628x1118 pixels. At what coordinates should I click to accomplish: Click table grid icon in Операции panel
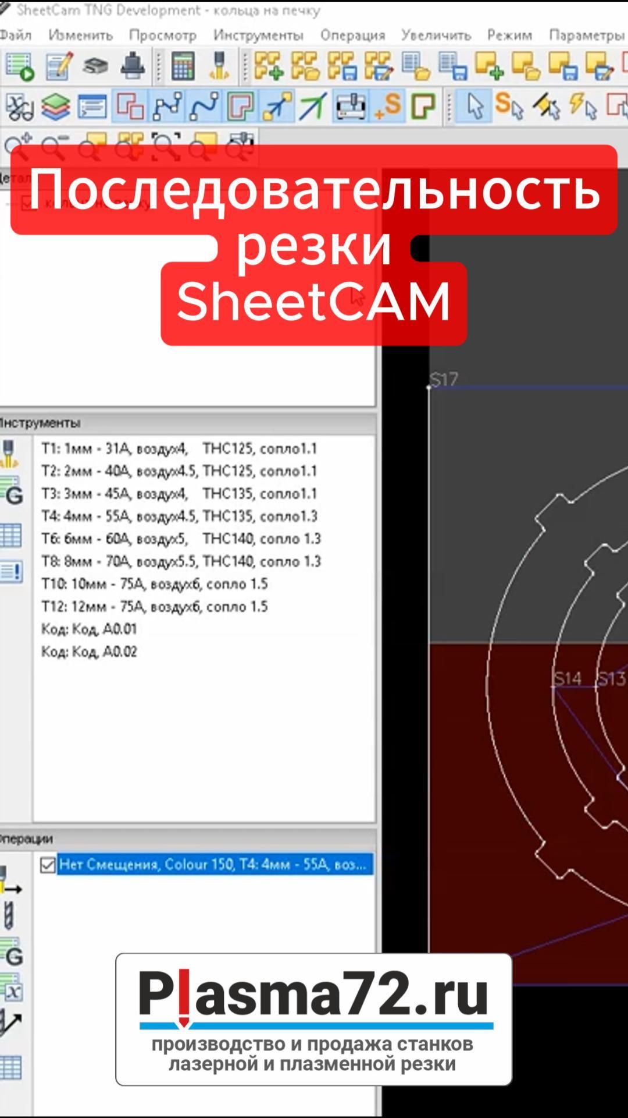click(x=11, y=1067)
